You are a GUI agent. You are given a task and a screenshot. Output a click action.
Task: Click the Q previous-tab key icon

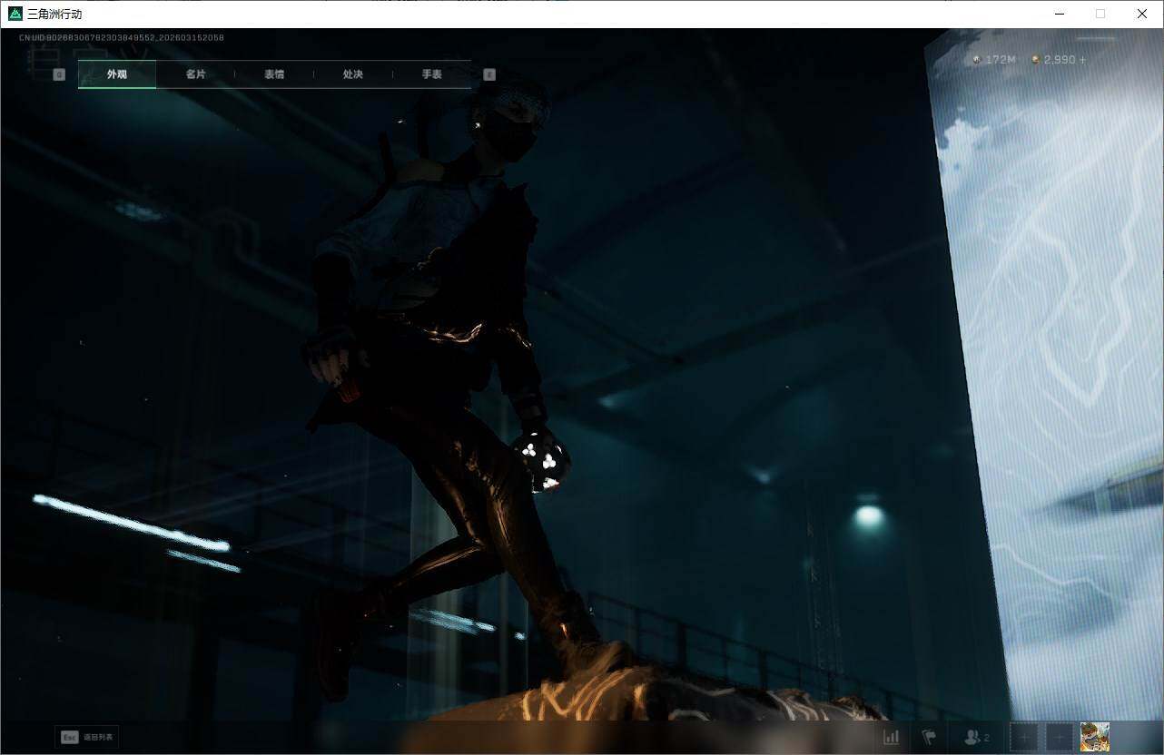pos(59,74)
